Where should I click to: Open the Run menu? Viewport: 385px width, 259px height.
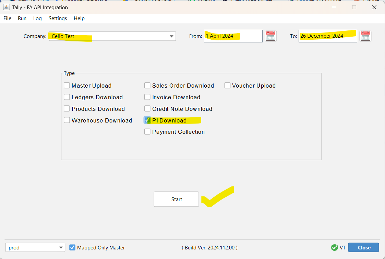coord(22,18)
